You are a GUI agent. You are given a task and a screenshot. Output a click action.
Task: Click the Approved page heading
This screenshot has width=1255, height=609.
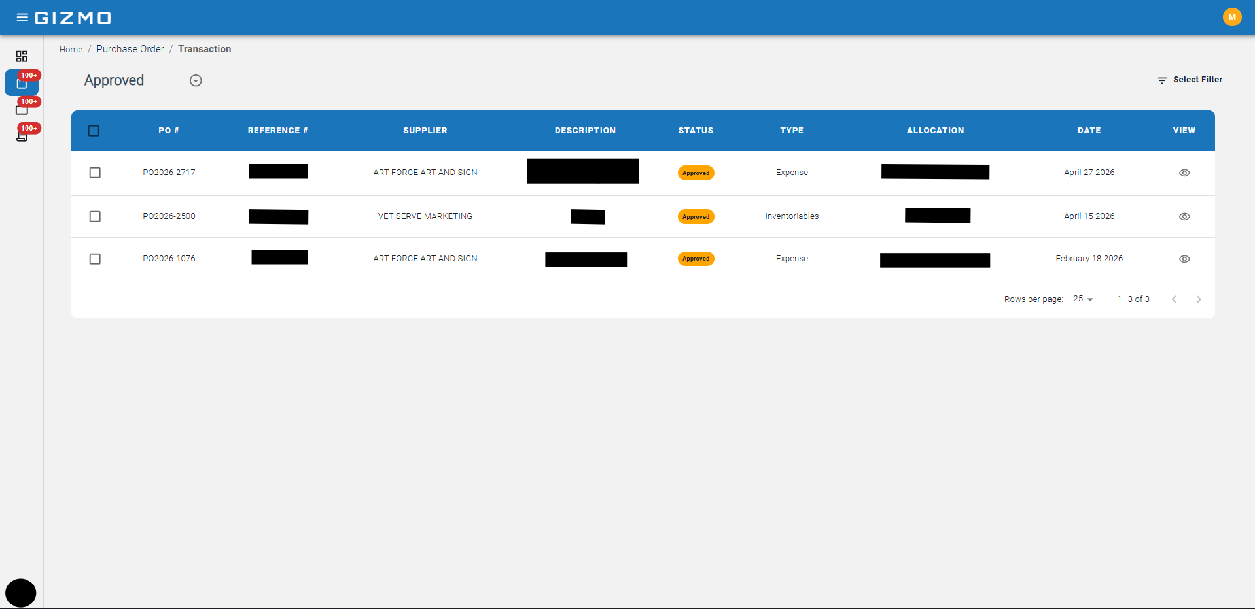(114, 80)
